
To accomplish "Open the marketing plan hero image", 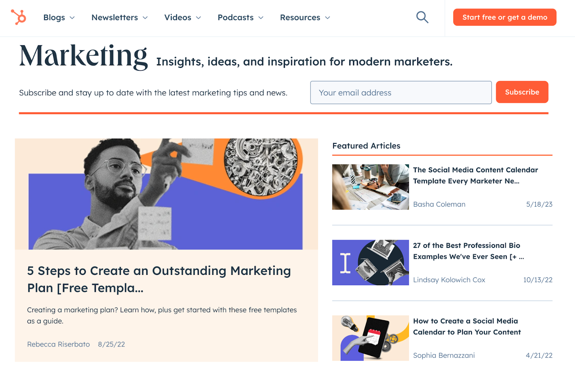I will click(166, 194).
